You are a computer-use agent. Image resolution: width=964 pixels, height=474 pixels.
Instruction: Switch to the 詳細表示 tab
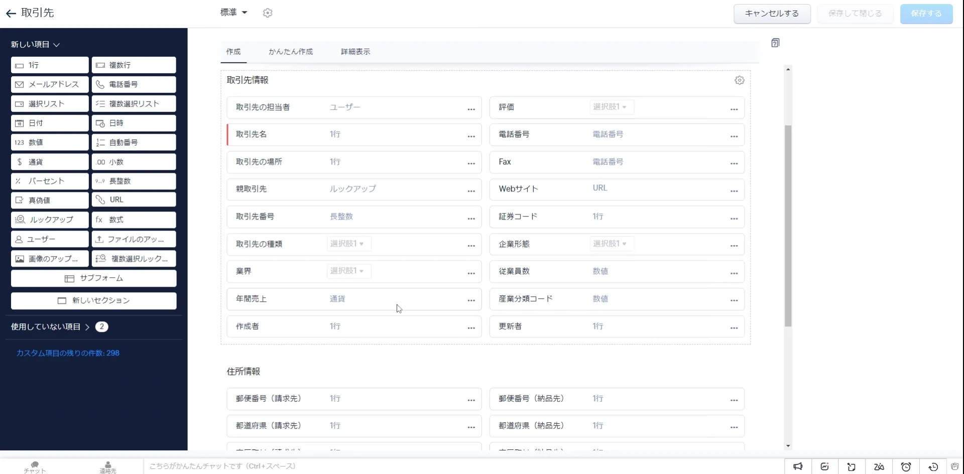click(x=355, y=52)
